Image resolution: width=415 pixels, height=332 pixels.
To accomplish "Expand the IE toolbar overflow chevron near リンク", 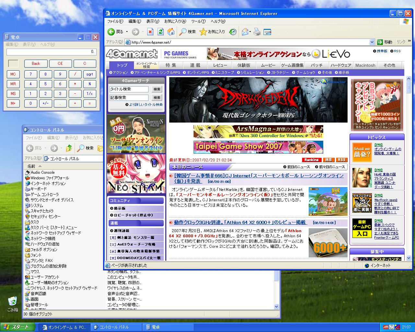I will pos(409,41).
